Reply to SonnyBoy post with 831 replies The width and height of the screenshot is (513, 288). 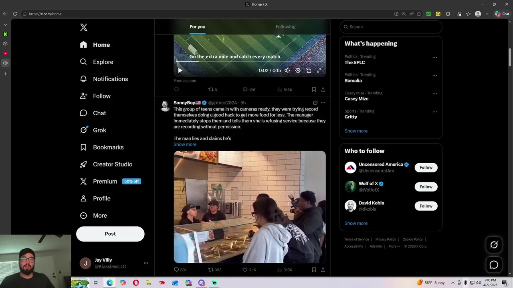coord(180,270)
